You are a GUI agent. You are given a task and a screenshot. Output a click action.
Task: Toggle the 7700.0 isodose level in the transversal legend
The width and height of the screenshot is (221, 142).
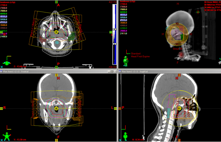tap(4, 5)
